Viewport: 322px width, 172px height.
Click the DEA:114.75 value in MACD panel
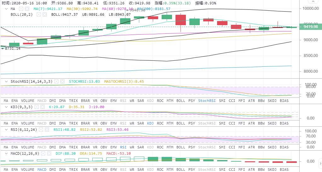91,153
